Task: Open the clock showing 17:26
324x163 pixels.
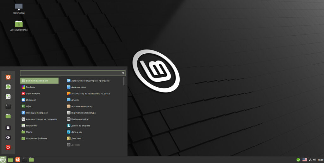Action: pyautogui.click(x=321, y=160)
